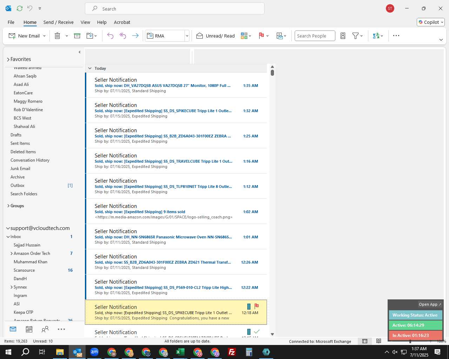Collapse the Today group header
Screen dimensions: 449x359
[90, 68]
